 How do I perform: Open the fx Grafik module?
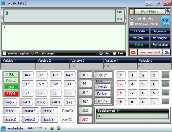point(139,38)
